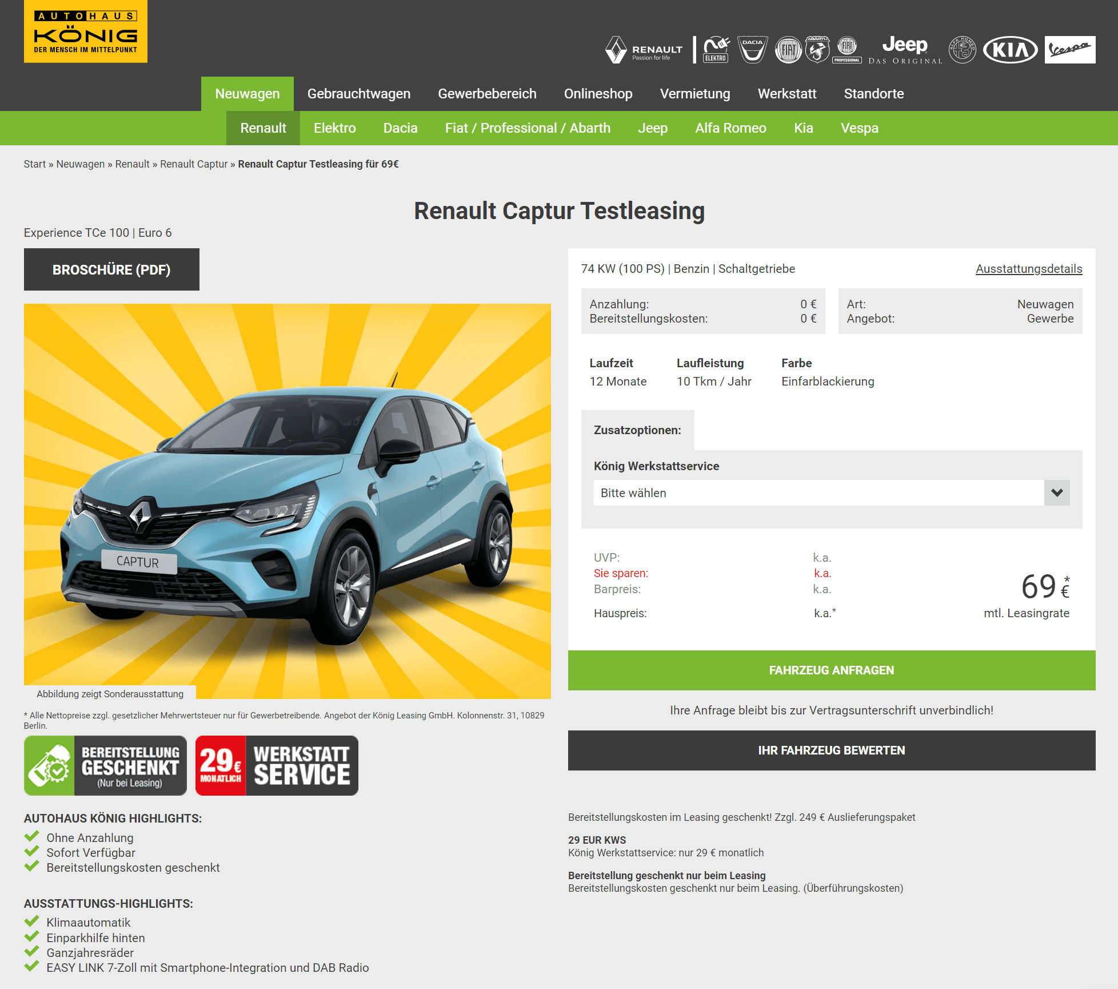Go to the Onlineshop menu item
This screenshot has height=989, width=1118.
(x=598, y=94)
